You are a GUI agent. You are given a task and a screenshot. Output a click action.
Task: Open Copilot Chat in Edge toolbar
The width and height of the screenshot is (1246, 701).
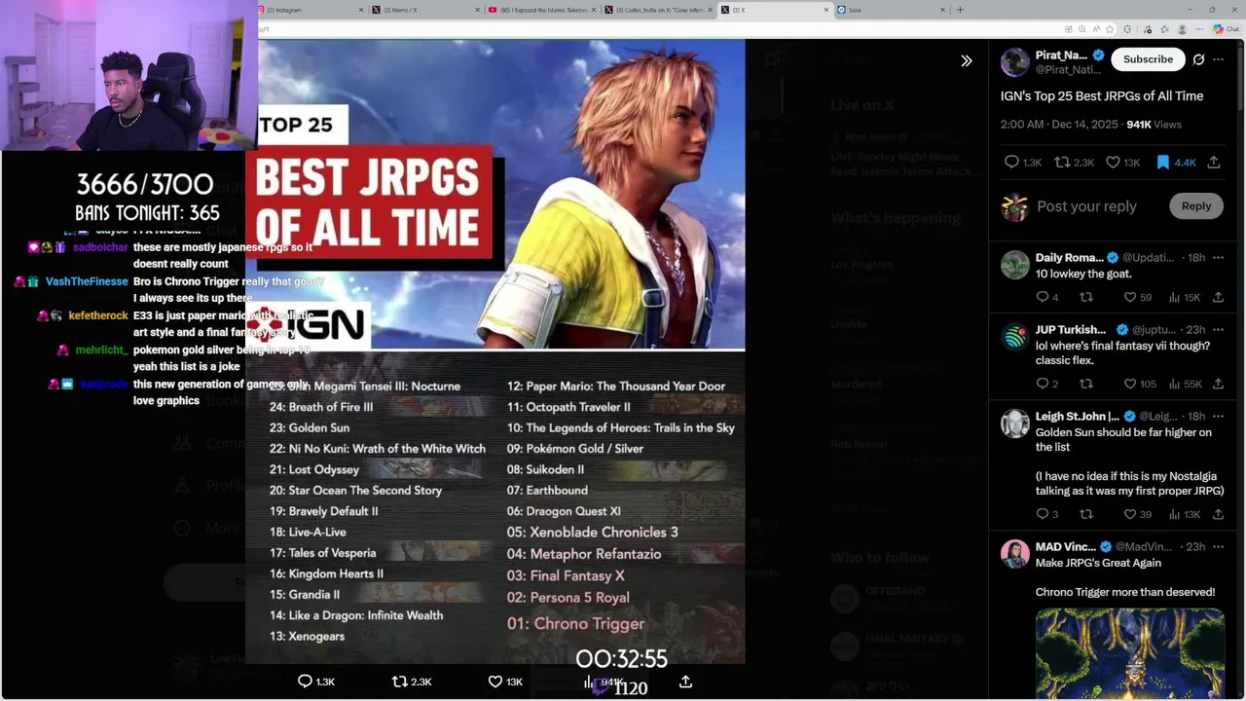point(1226,29)
